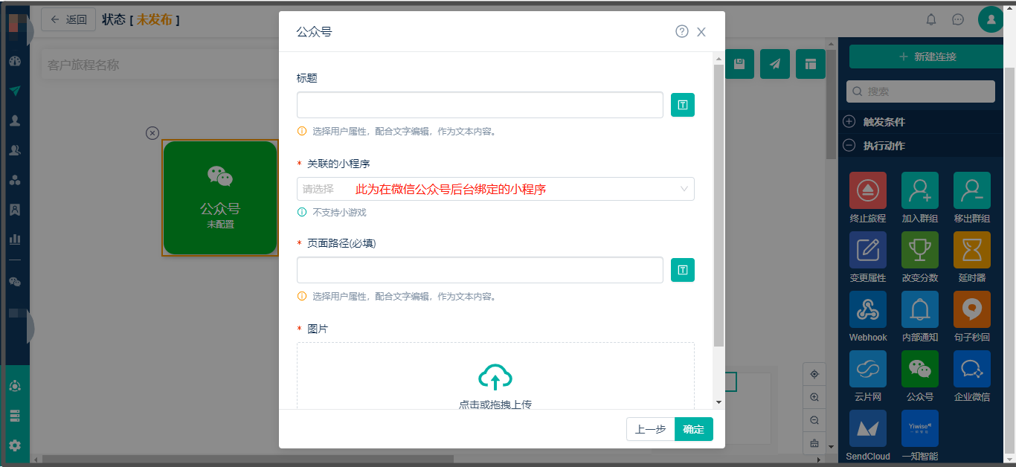Confirm the dialog with 确定
The width and height of the screenshot is (1016, 467).
pos(694,429)
